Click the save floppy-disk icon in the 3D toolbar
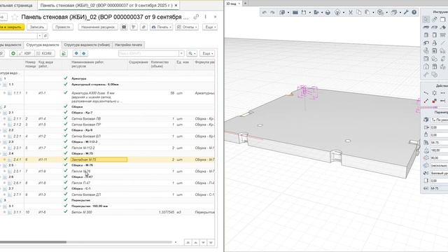Image resolution: width=448 pixels, height=252 pixels. (303, 13)
